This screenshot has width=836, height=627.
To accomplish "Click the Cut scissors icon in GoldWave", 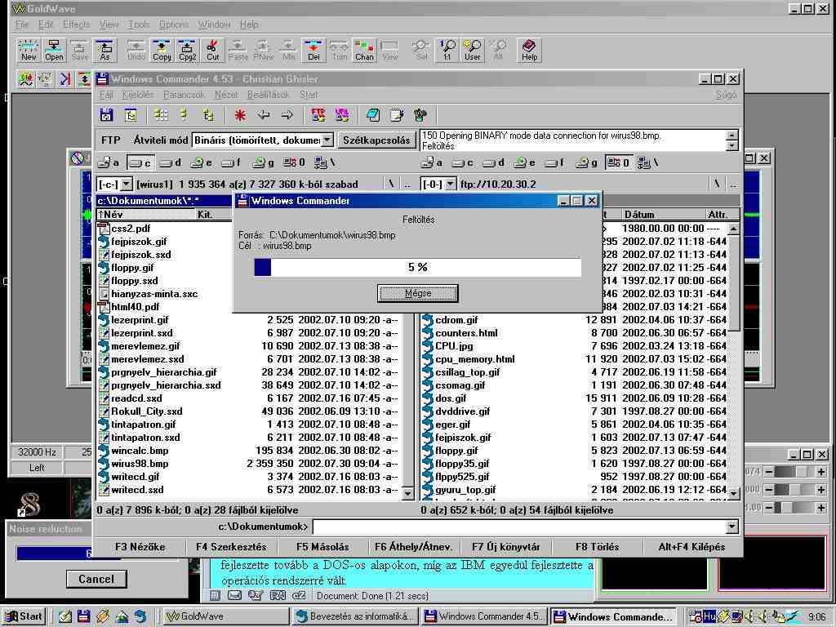I will point(212,50).
